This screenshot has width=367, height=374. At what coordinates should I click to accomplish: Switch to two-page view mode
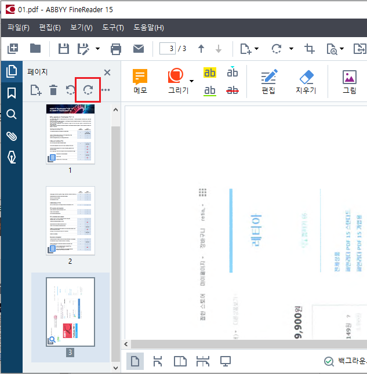tap(180, 361)
